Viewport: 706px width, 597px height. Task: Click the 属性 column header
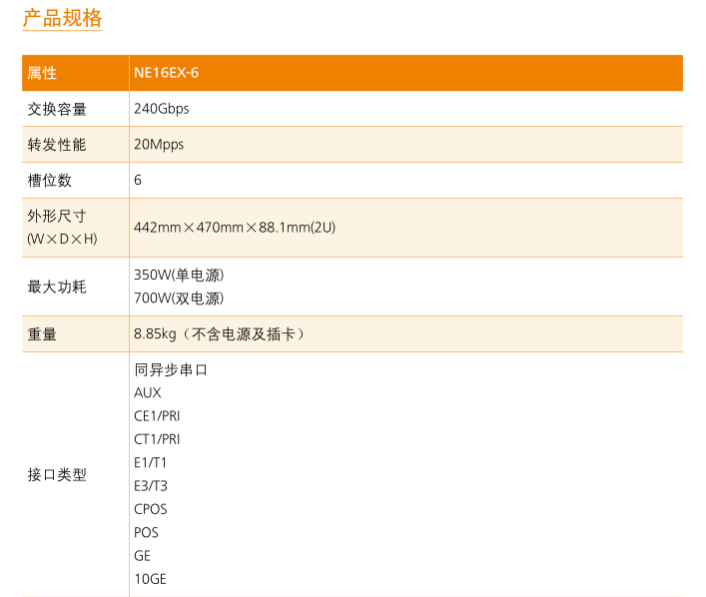coord(42,73)
